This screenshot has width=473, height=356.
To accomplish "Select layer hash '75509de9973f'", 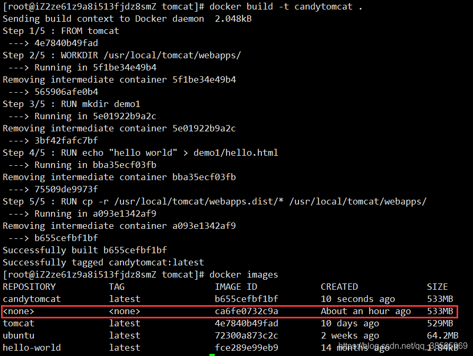I will coord(66,189).
